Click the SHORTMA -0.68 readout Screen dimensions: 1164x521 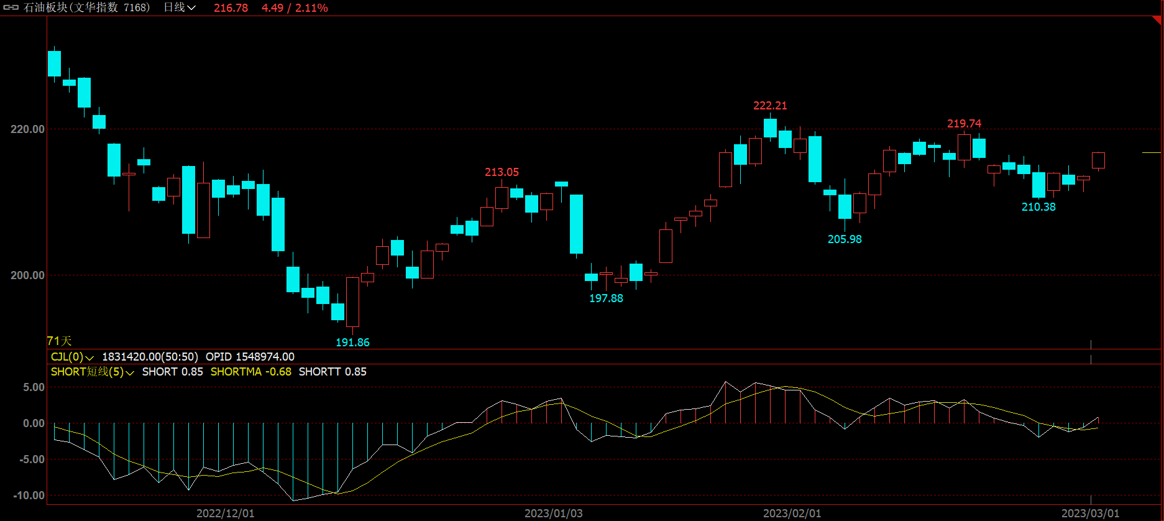pos(250,372)
